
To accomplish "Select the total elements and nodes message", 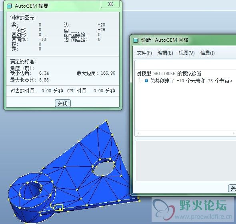I will [191, 81].
